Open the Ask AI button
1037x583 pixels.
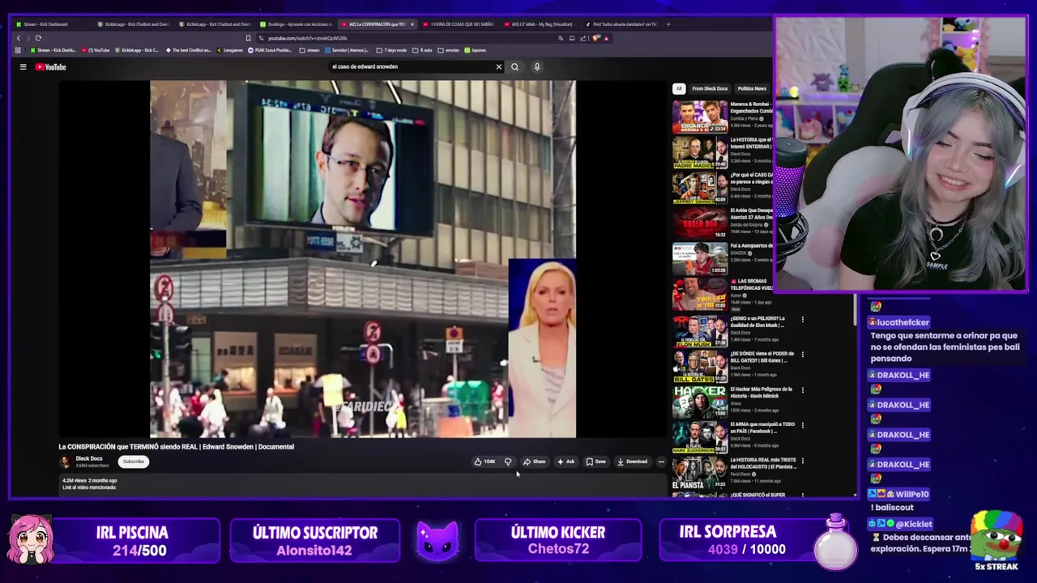(565, 462)
